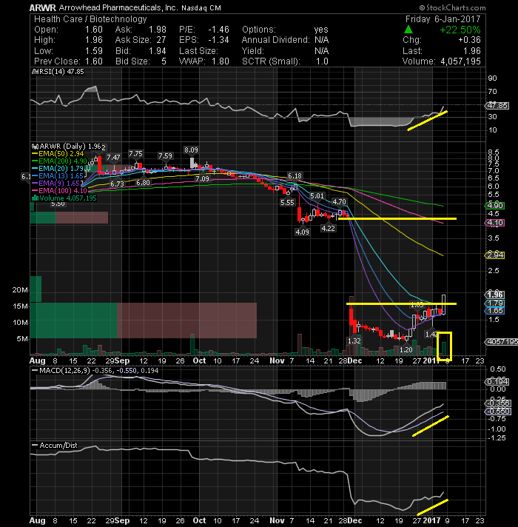Click the Annual Dividend N/A value

(321, 40)
